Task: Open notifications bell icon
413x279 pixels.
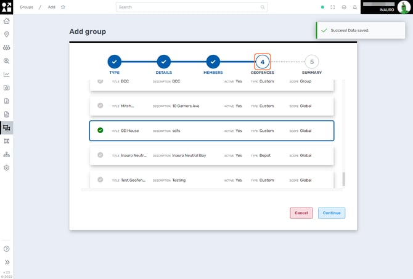Action: (x=355, y=7)
